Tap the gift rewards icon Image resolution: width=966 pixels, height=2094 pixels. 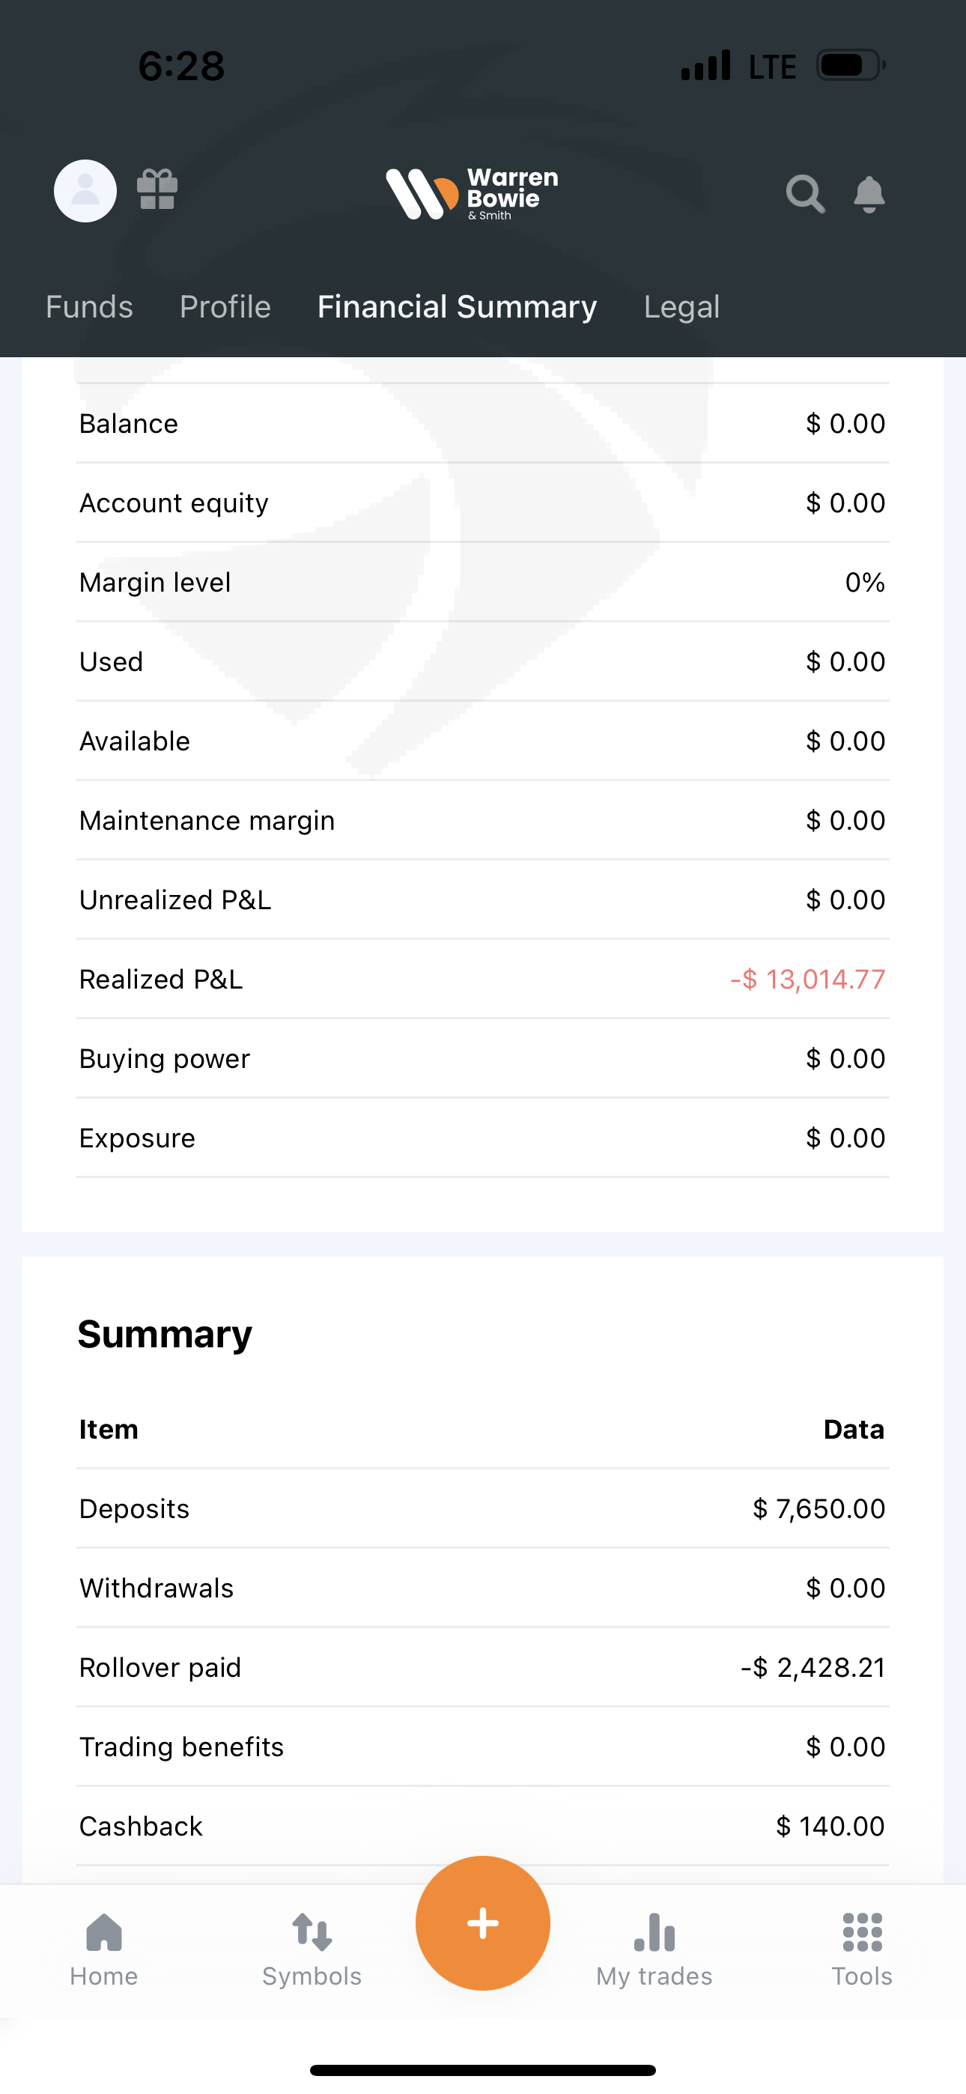(x=157, y=189)
